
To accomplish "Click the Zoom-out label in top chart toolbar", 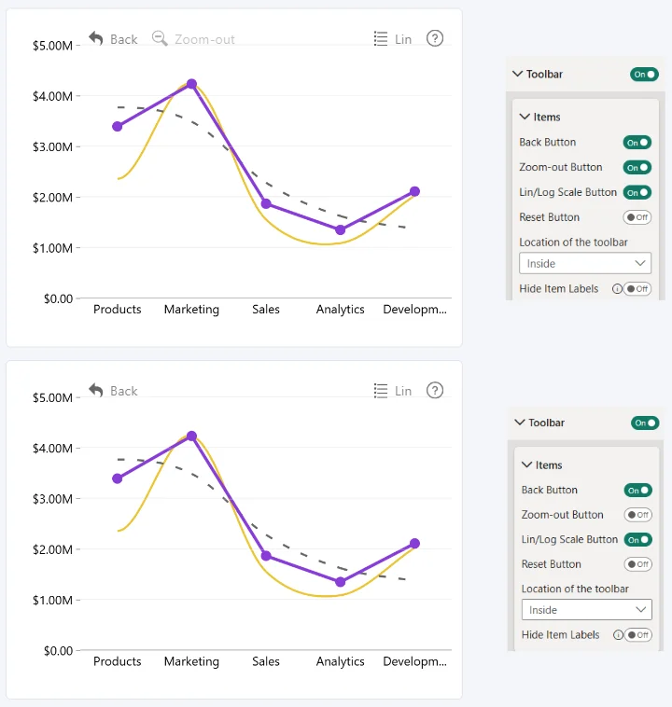I will click(x=205, y=40).
